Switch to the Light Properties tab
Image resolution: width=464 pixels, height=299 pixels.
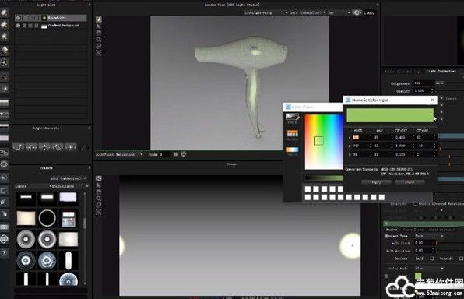click(x=441, y=72)
